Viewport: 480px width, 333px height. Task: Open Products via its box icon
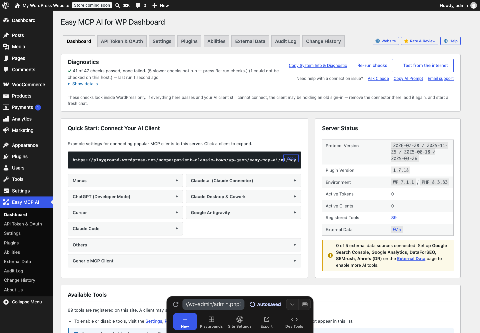click(x=6, y=96)
